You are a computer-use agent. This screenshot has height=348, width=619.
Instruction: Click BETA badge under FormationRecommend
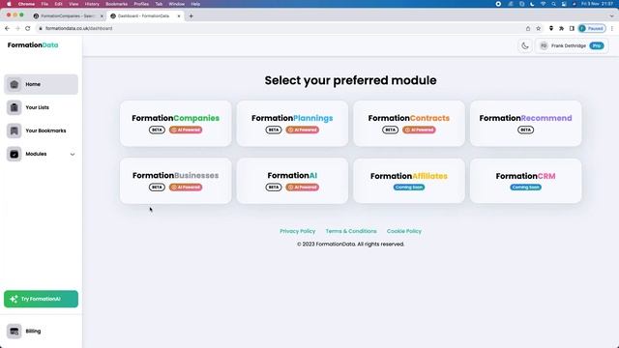pyautogui.click(x=525, y=130)
